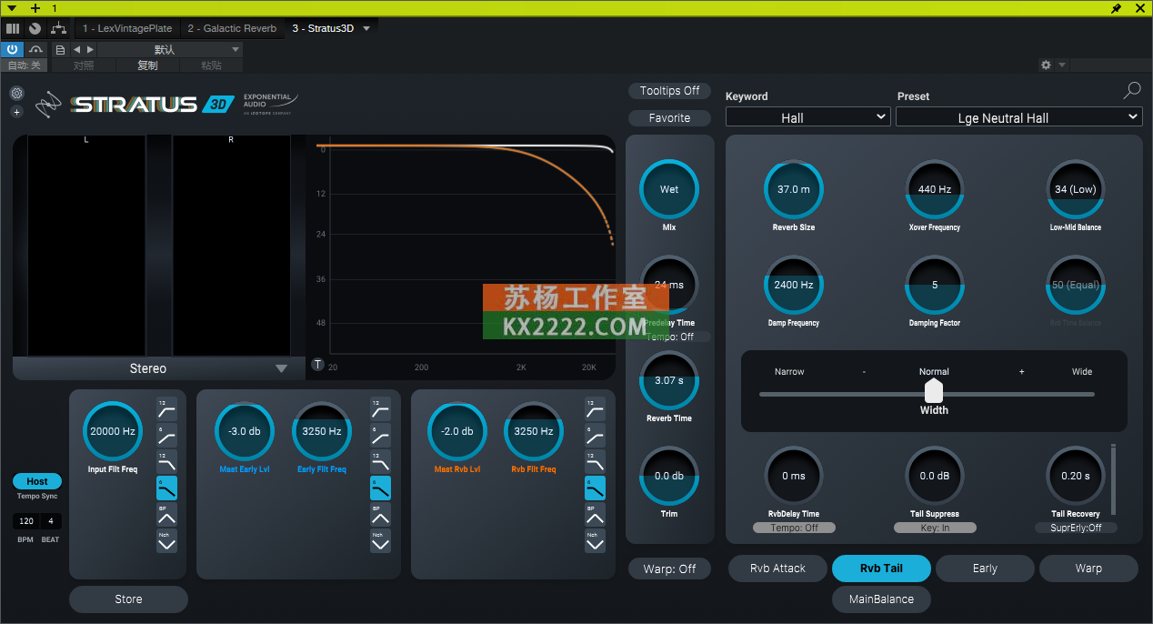Expand the arrow beside 3 - Stratus3D tab
1153x624 pixels.
pos(366,28)
